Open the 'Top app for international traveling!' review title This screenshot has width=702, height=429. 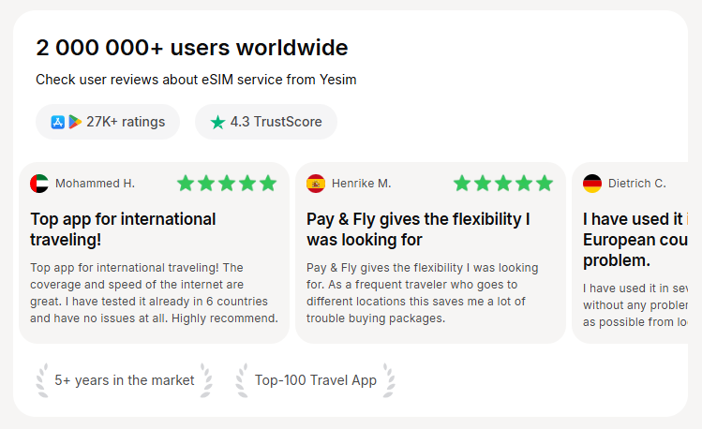(x=123, y=229)
